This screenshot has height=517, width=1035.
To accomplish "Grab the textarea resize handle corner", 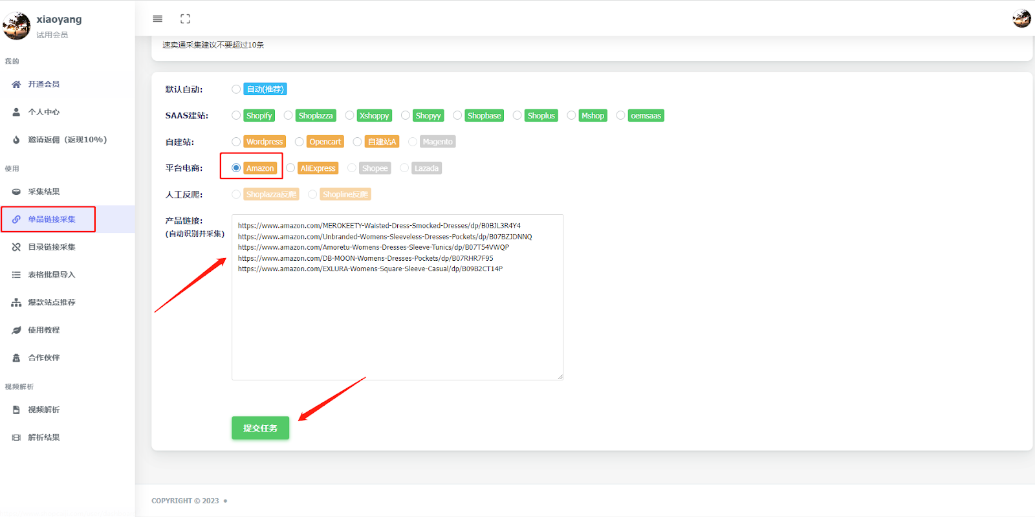I will (x=560, y=377).
